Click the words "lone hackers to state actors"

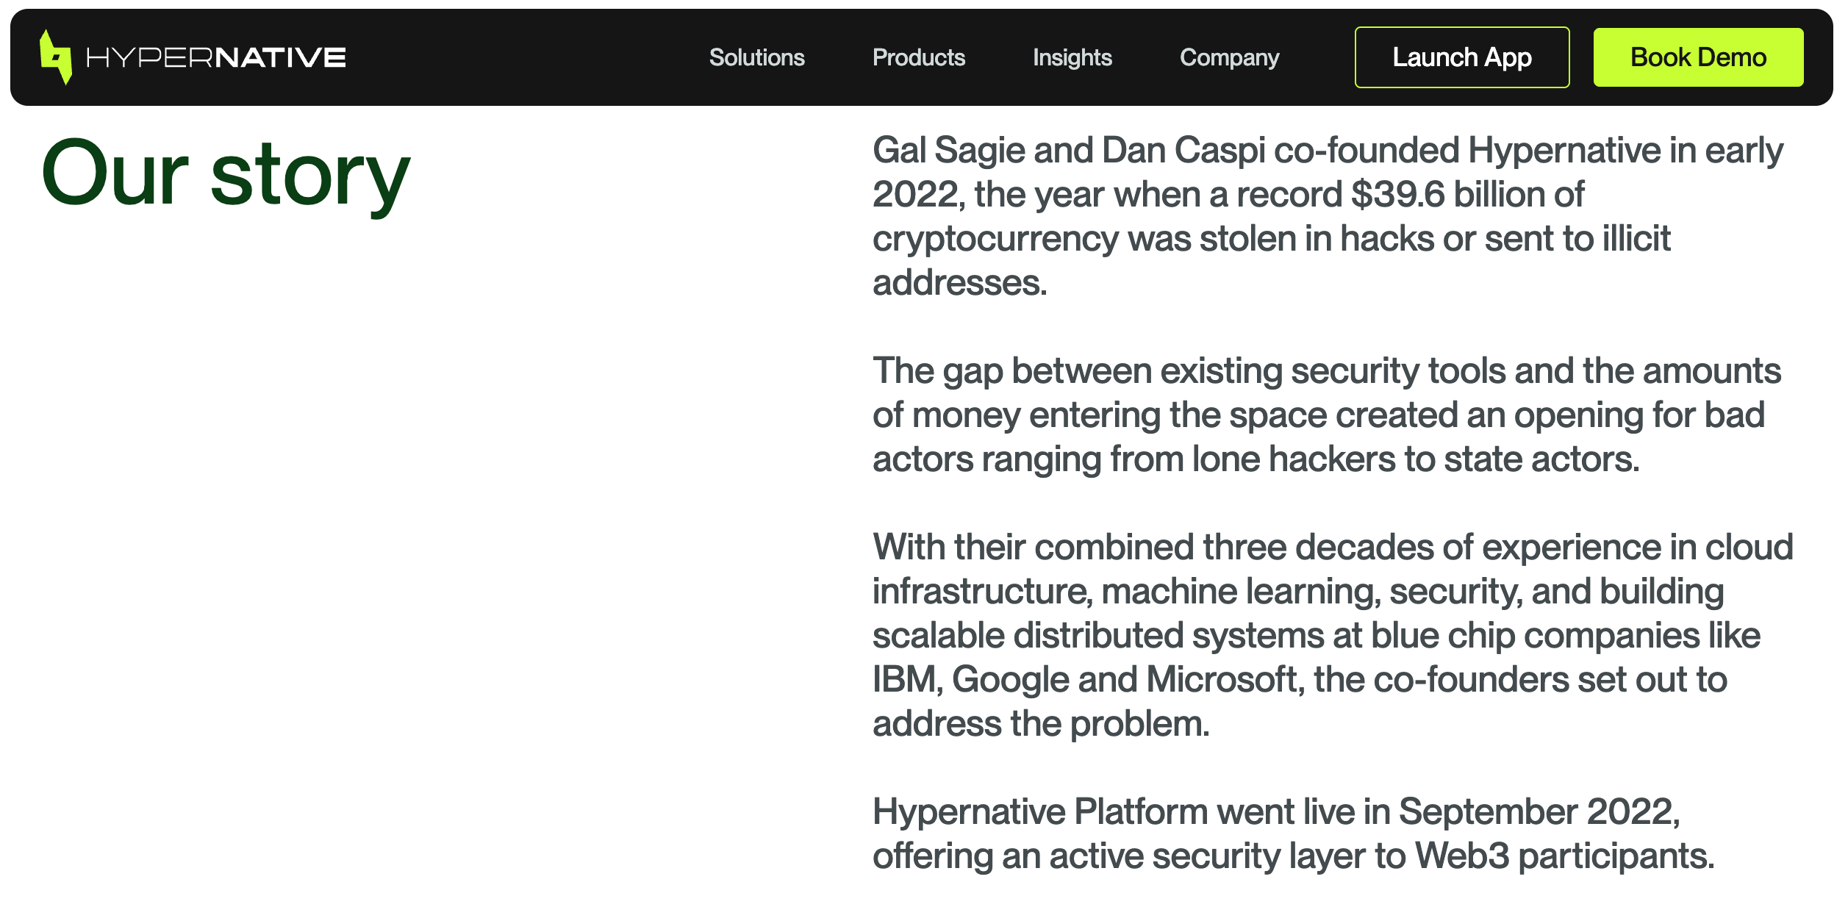(x=1415, y=459)
